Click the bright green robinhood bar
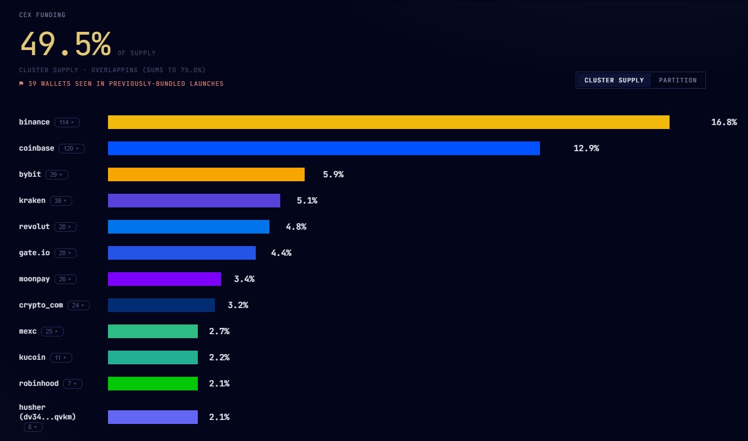The width and height of the screenshot is (748, 441). [153, 384]
